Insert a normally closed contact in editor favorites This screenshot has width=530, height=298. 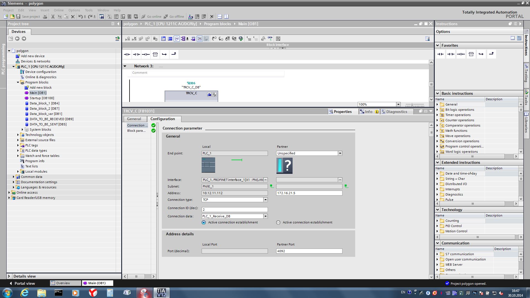(x=136, y=54)
